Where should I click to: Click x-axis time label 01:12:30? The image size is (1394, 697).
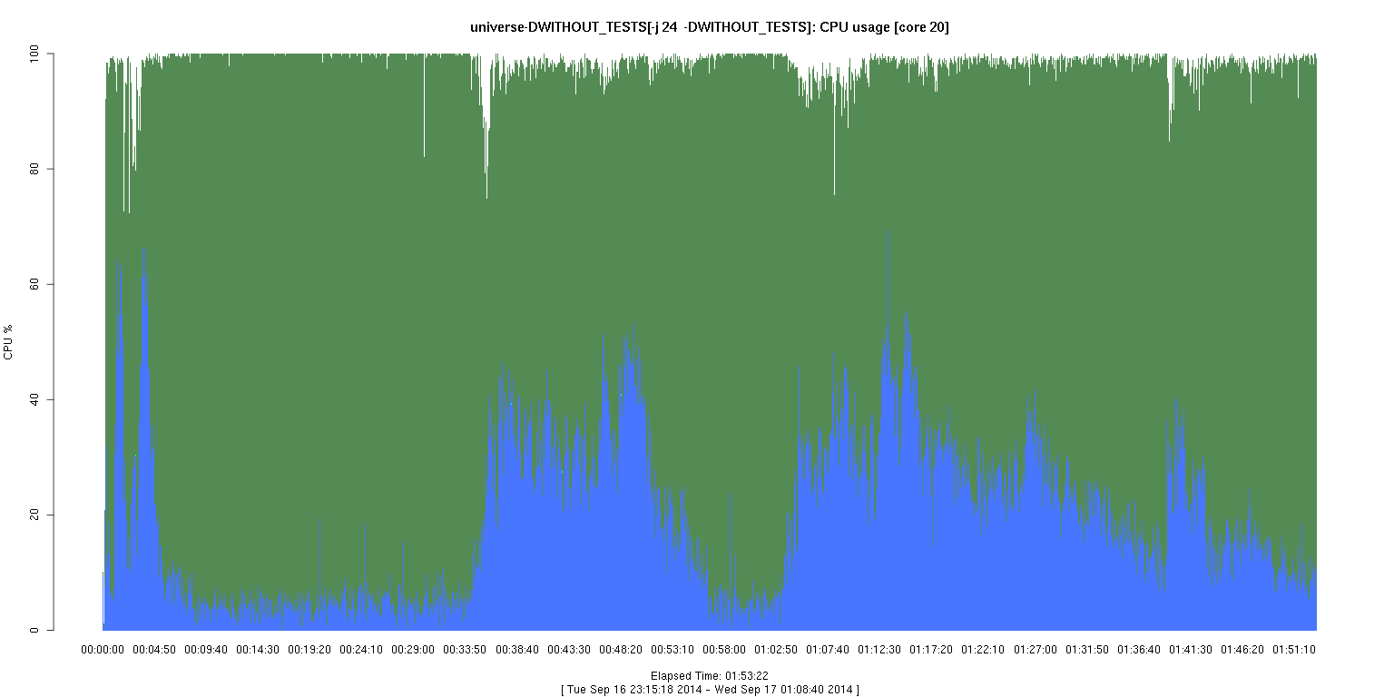click(879, 650)
